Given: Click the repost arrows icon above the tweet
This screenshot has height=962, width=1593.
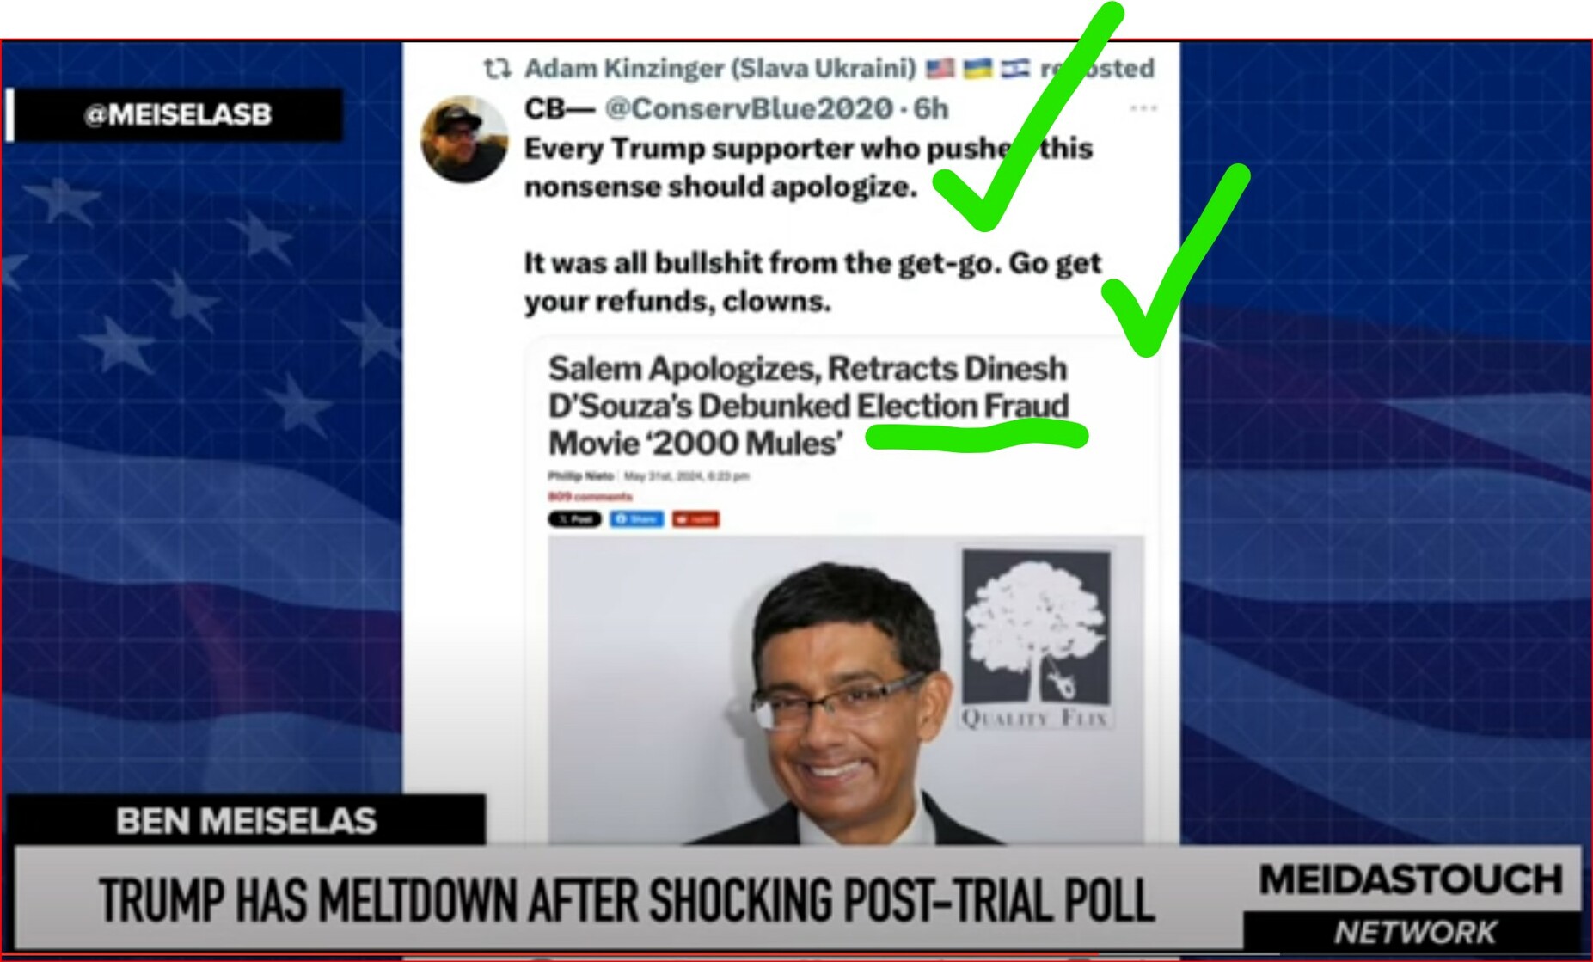Looking at the screenshot, I should coord(498,68).
